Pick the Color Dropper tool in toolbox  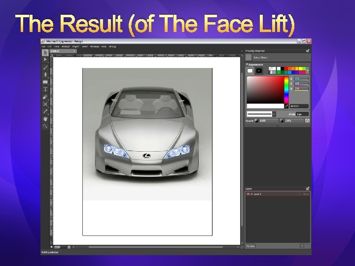(45, 111)
